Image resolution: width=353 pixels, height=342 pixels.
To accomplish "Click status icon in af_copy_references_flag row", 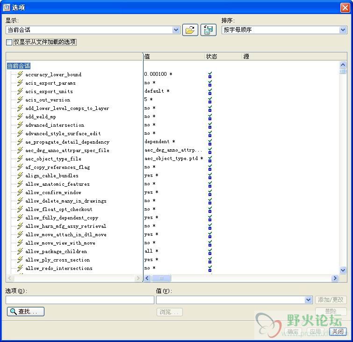I will pyautogui.click(x=210, y=167).
